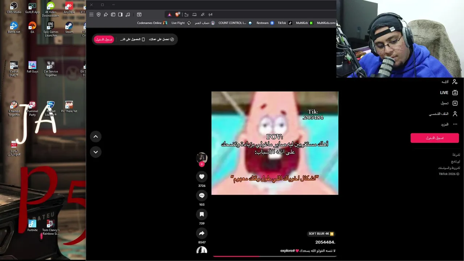Open Battle.net desktop shortcut
Image resolution: width=464 pixels, height=261 pixels.
coord(14,28)
